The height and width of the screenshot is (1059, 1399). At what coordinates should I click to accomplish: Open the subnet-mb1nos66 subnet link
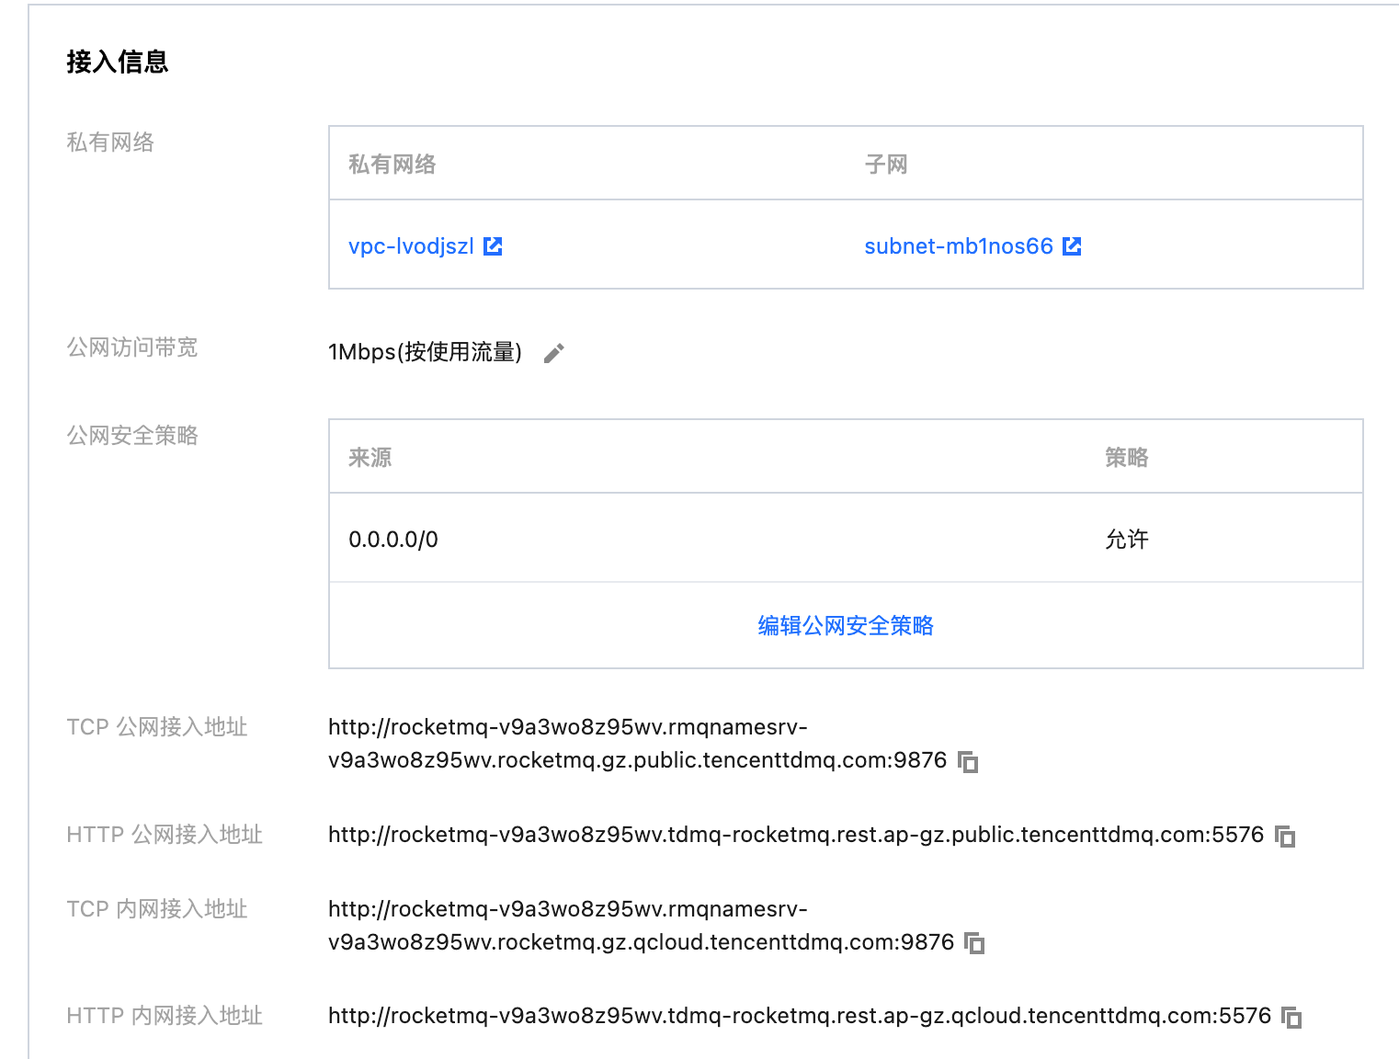click(958, 246)
